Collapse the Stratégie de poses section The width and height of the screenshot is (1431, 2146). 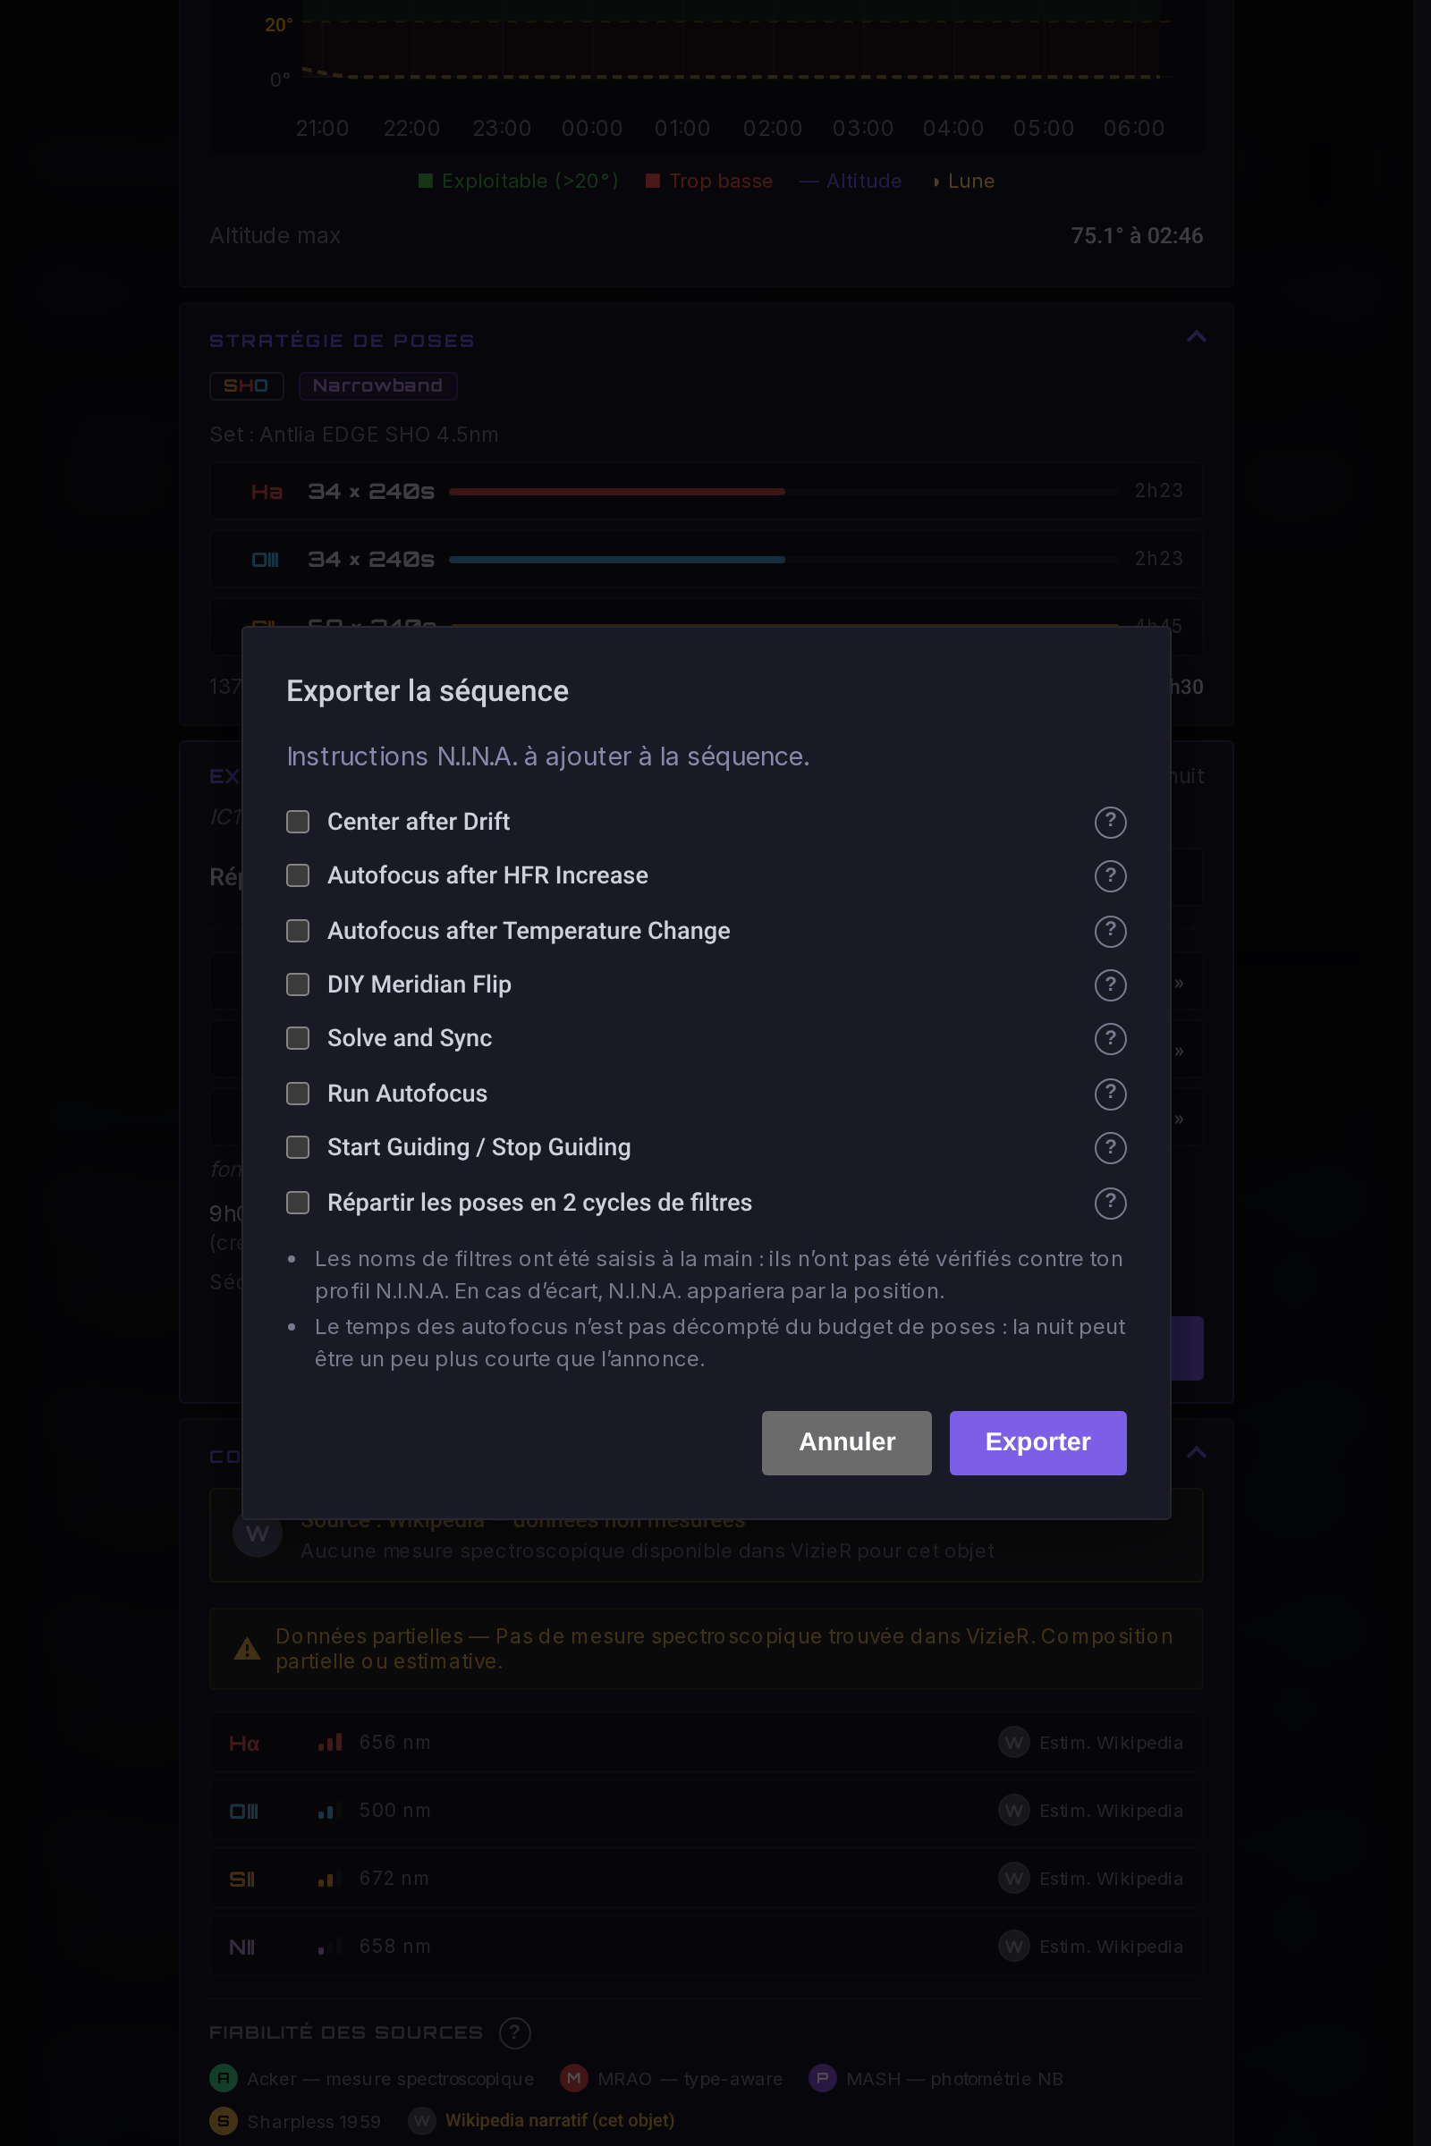[x=1196, y=337]
